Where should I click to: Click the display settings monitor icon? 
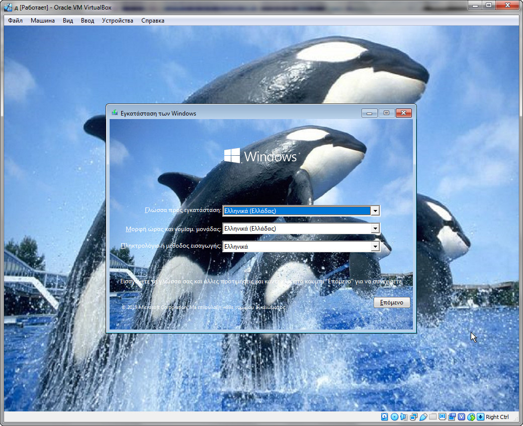click(x=442, y=417)
